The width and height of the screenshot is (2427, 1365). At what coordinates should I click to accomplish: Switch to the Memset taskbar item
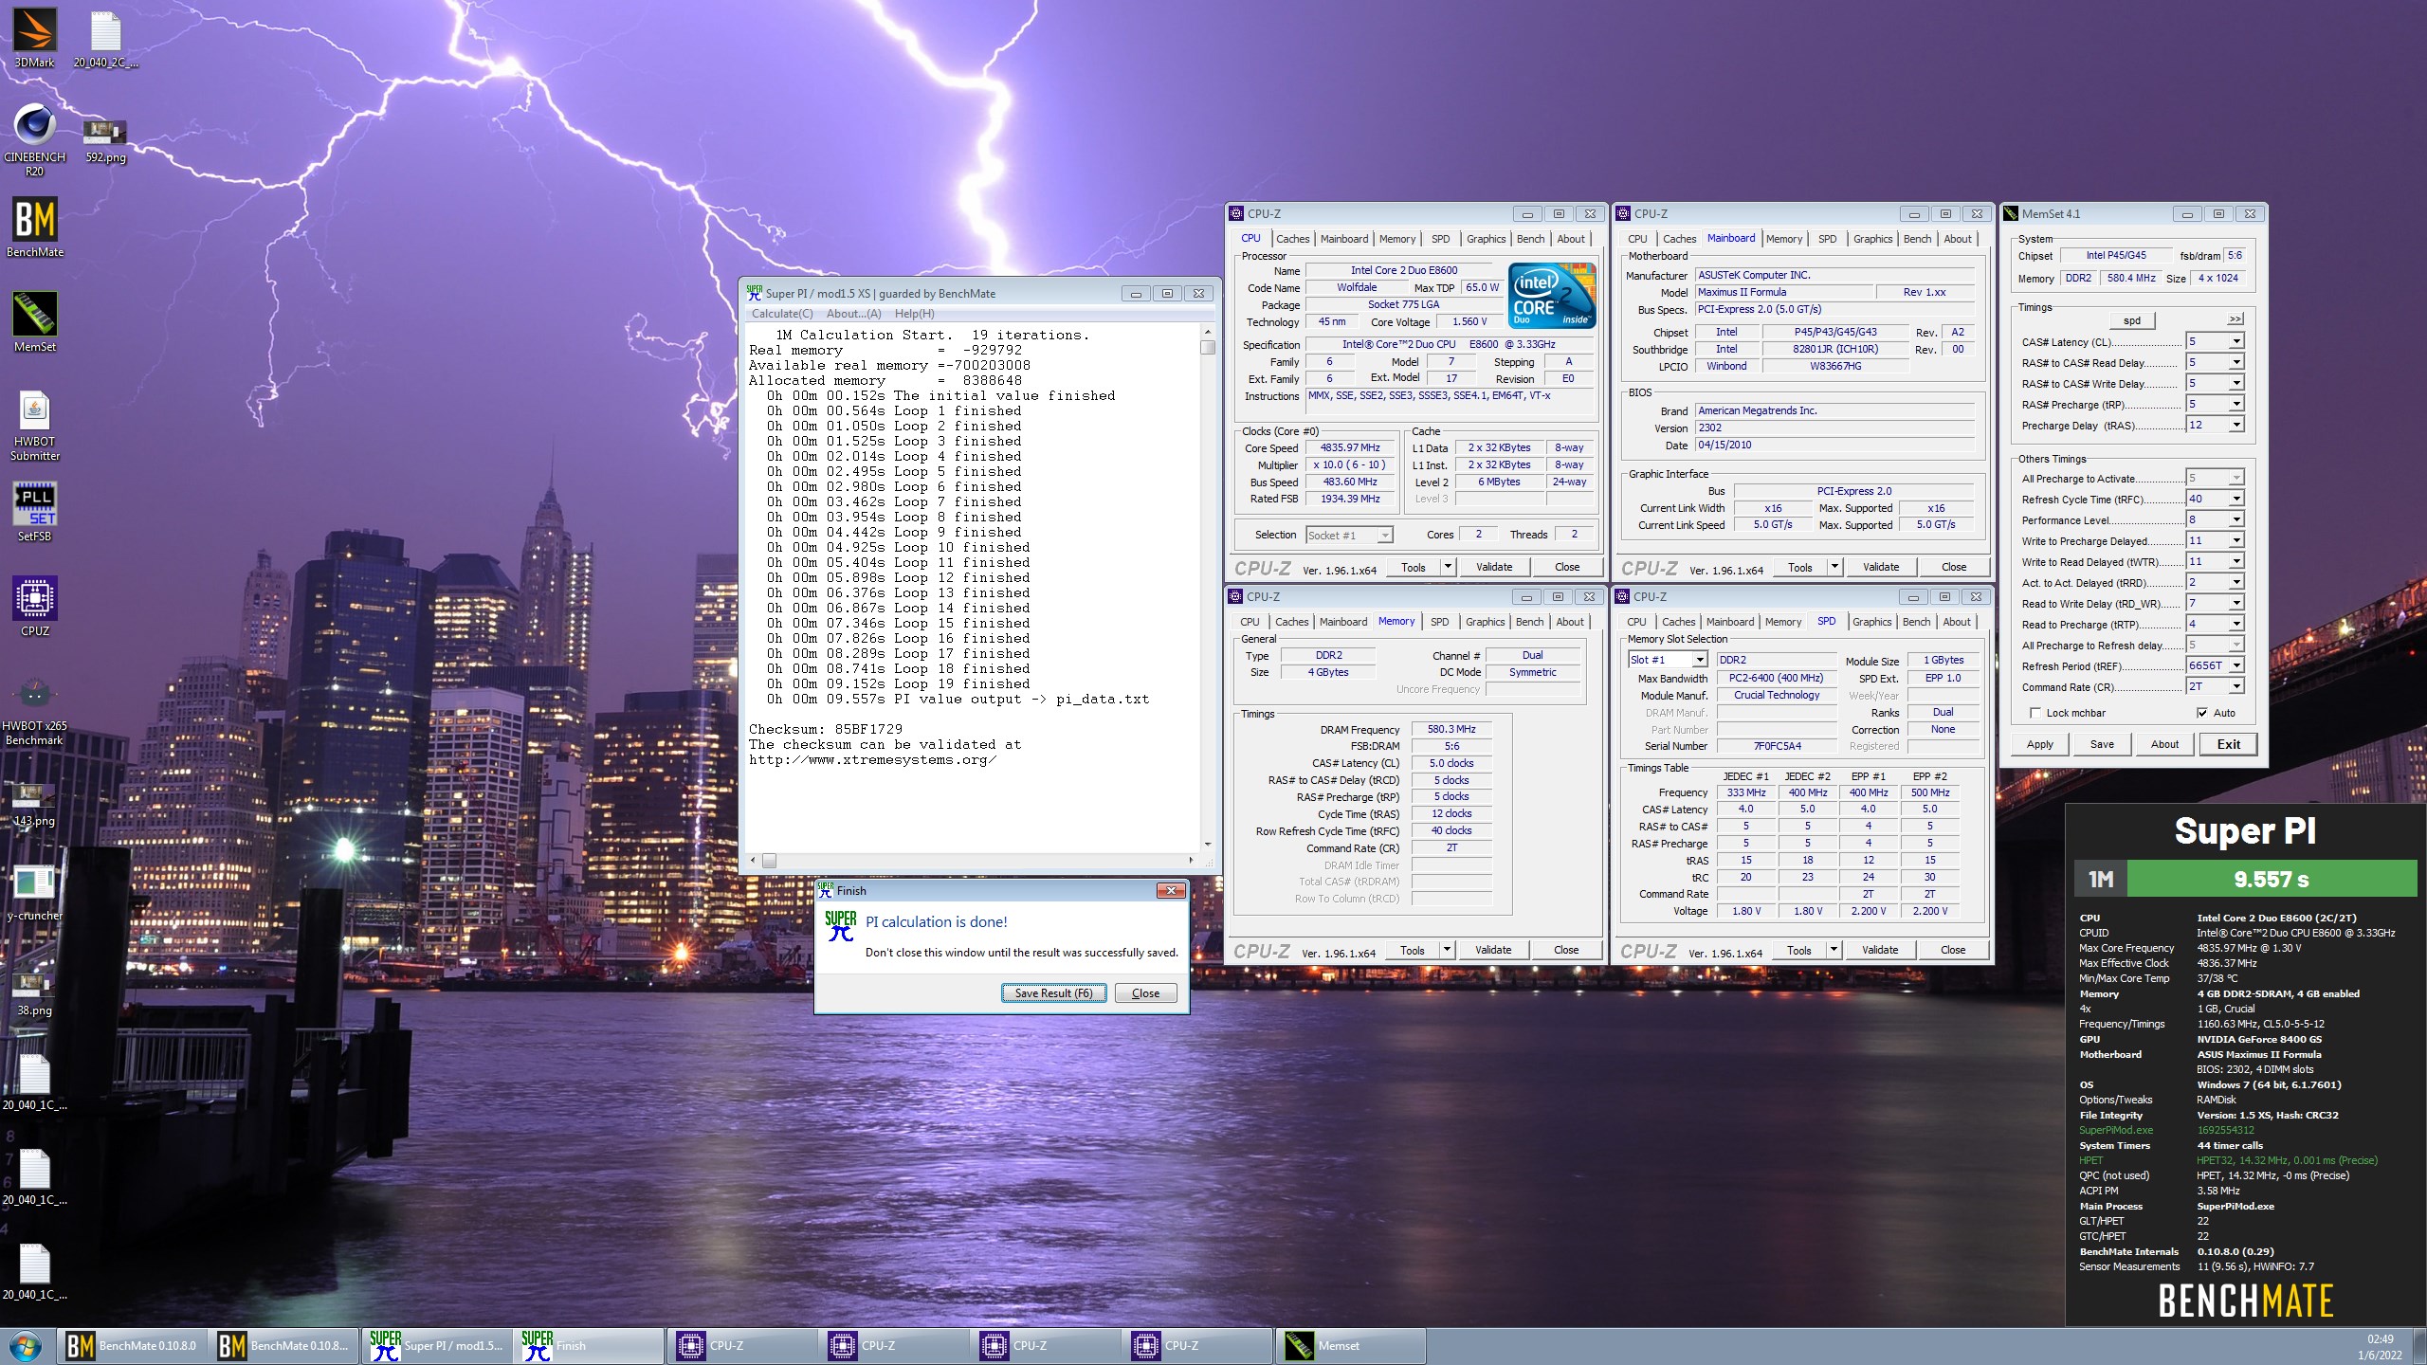pos(1350,1345)
